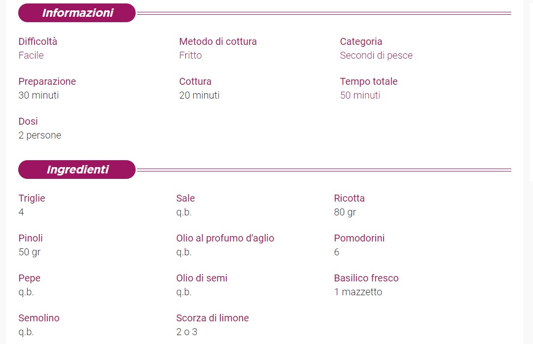
Task: Open the Ricotta ingredient link
Action: pos(349,198)
